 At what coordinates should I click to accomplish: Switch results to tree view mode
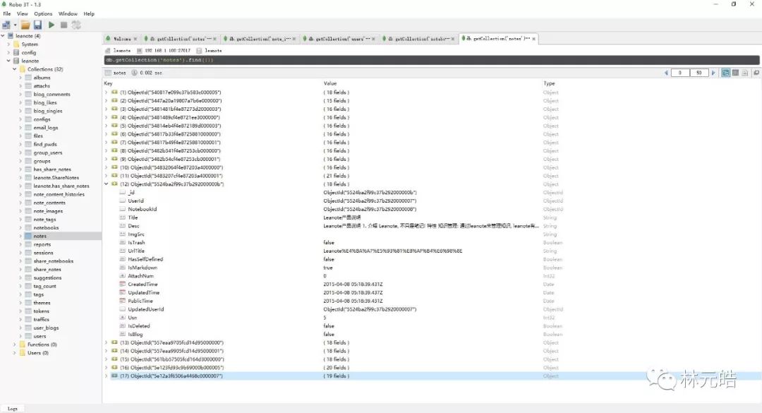pyautogui.click(x=725, y=73)
